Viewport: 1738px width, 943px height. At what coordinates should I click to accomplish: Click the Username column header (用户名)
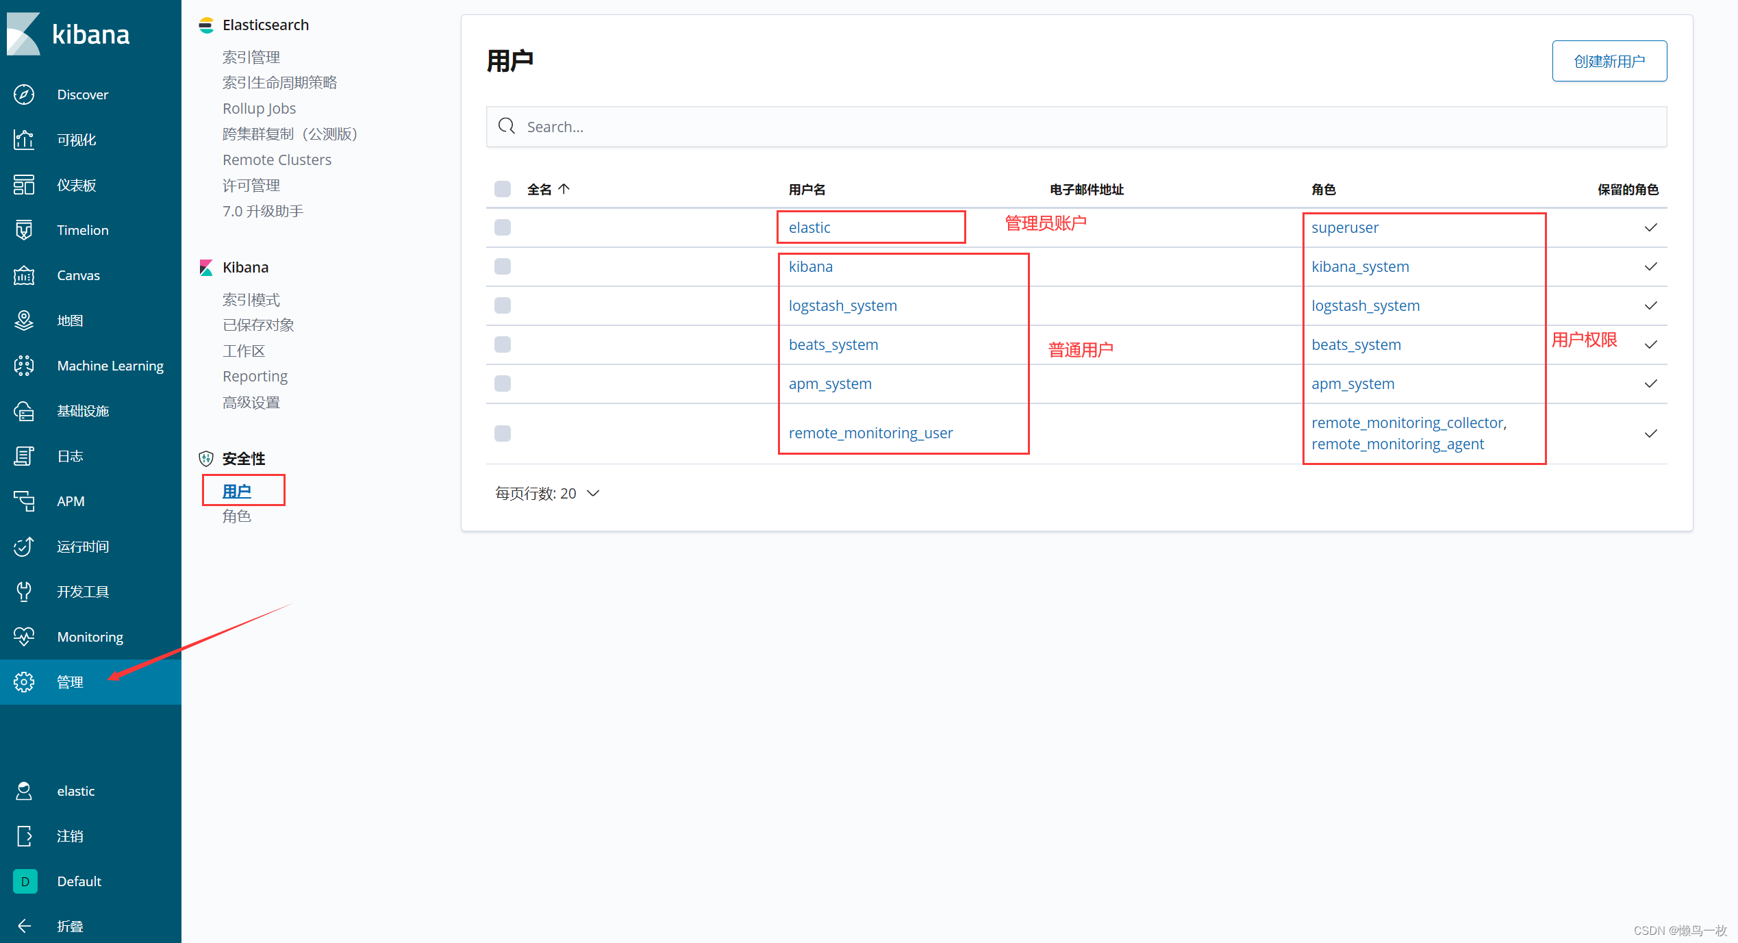tap(807, 189)
